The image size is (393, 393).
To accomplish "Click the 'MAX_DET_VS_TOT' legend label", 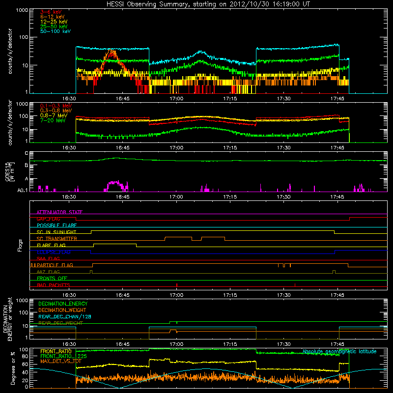I will [x=61, y=361].
